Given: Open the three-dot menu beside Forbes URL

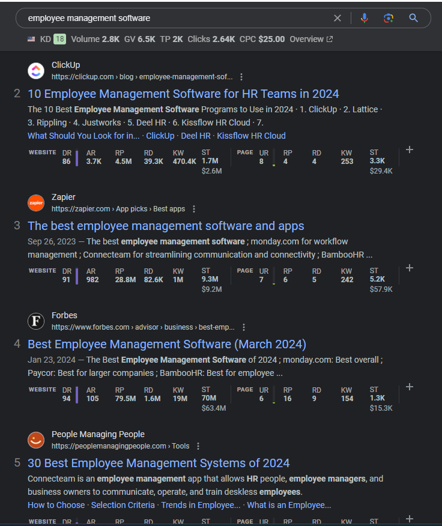Looking at the screenshot, I should 244,327.
